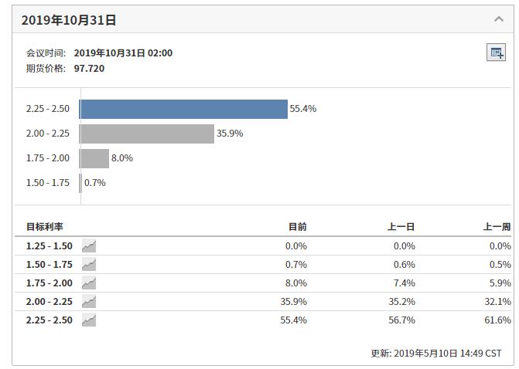Open the trend chart for 1.50 - 1.75 row
This screenshot has height=369, width=519.
tap(89, 265)
